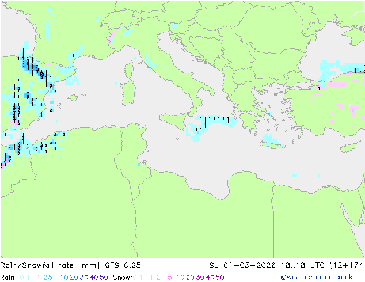Select the 'Rain/Snowfall rate [mm]' title text
The height and width of the screenshot is (282, 365).
50,265
